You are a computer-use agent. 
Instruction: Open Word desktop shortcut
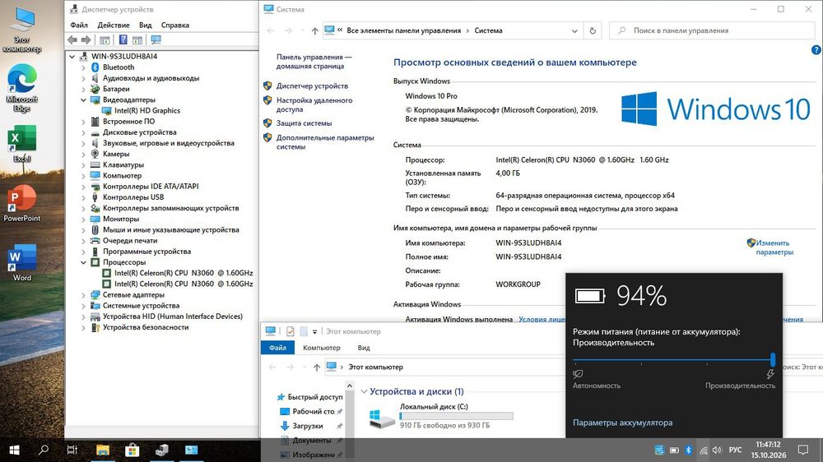(x=21, y=263)
